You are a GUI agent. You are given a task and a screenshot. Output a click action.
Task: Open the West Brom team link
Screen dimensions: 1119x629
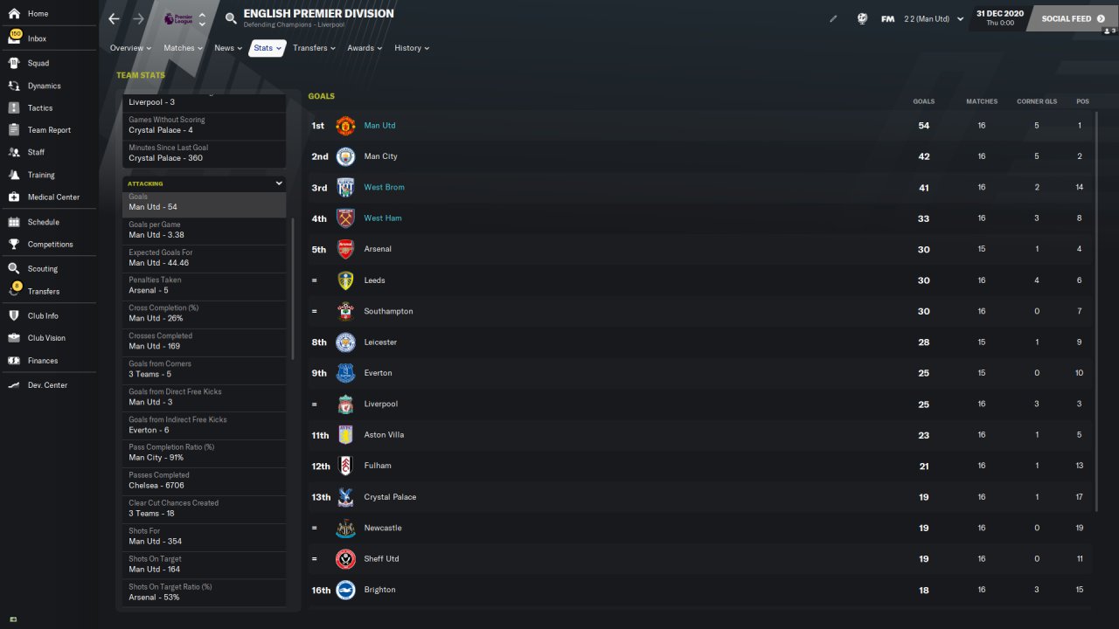[x=384, y=187]
